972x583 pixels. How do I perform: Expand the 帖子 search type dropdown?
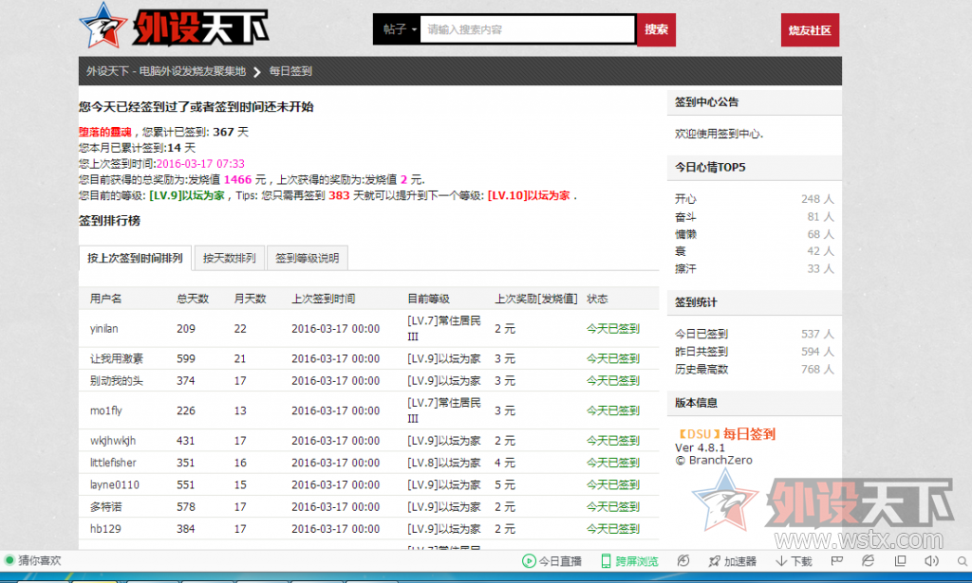(399, 29)
